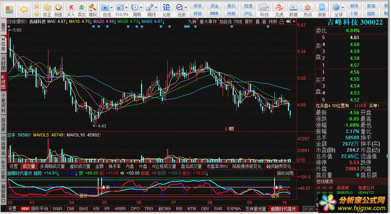Open the colorful home grid icon
The image size is (391, 214).
[9, 10]
